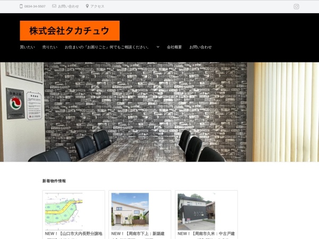This screenshot has width=319, height=239.
Task: Expand the submenu chevron after お困りごと item
Action: click(158, 47)
